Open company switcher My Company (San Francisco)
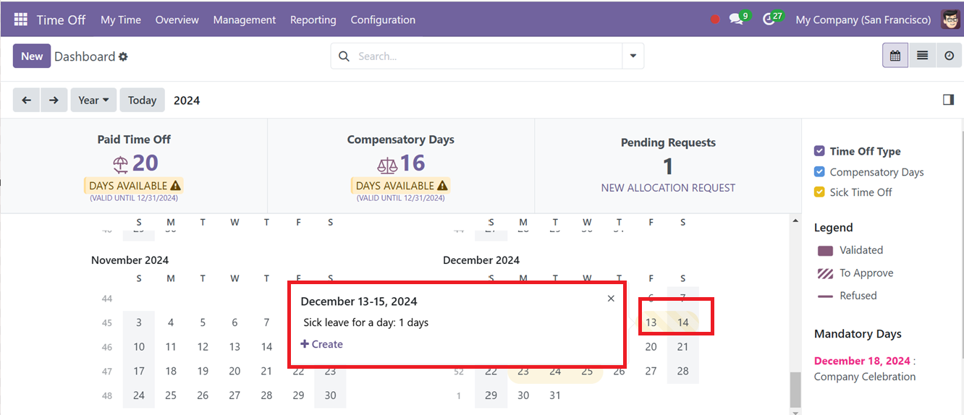964x415 pixels. point(863,20)
